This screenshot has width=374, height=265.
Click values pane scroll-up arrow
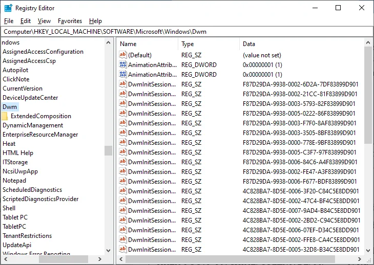(368, 42)
